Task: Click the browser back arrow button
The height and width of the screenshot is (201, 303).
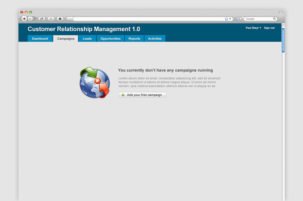Action: [x=24, y=19]
